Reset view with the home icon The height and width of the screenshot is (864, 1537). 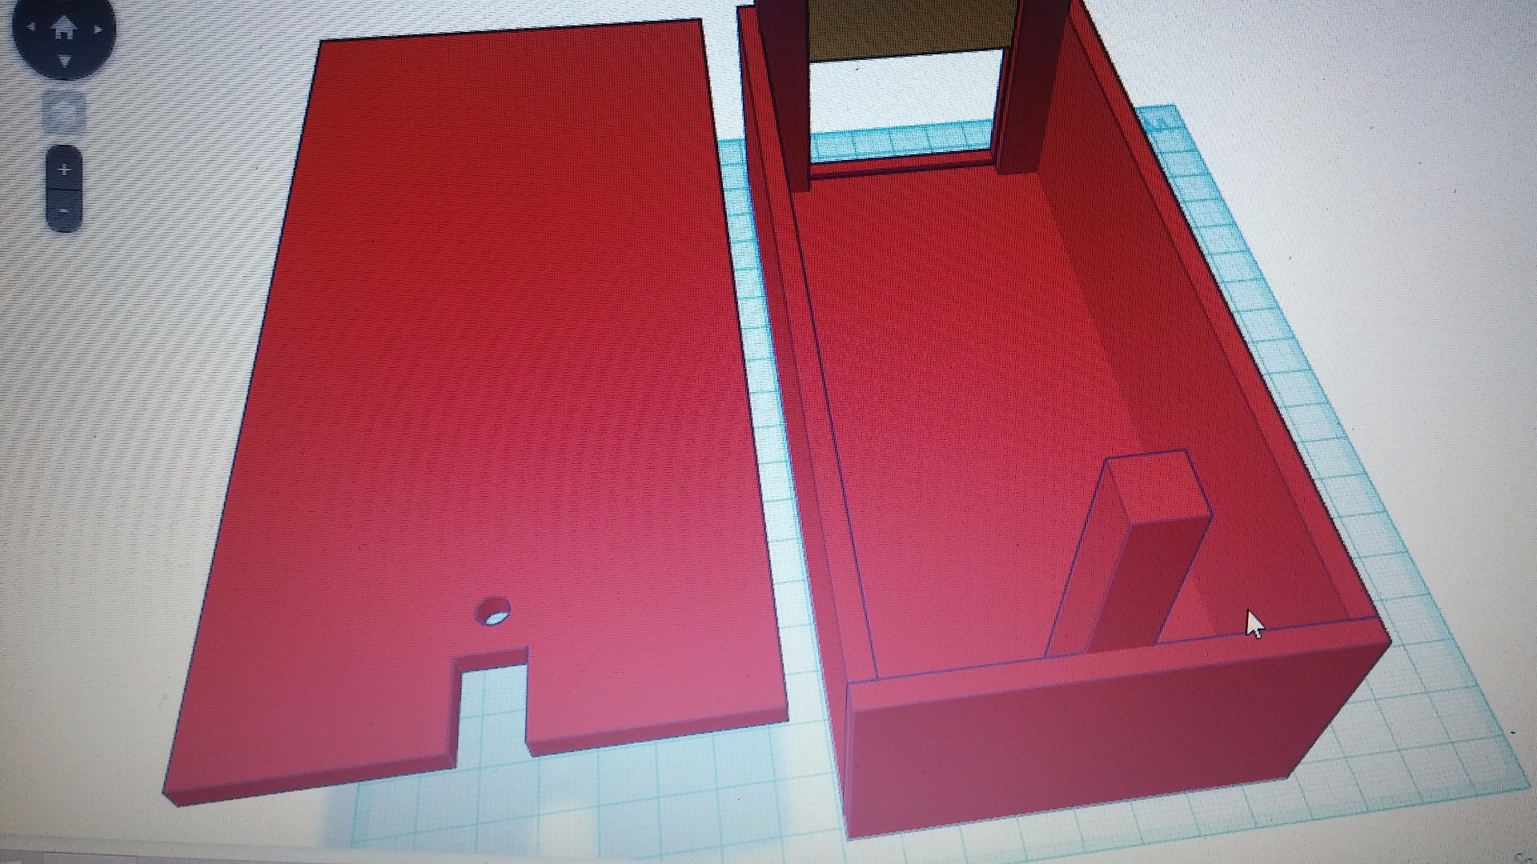click(64, 28)
